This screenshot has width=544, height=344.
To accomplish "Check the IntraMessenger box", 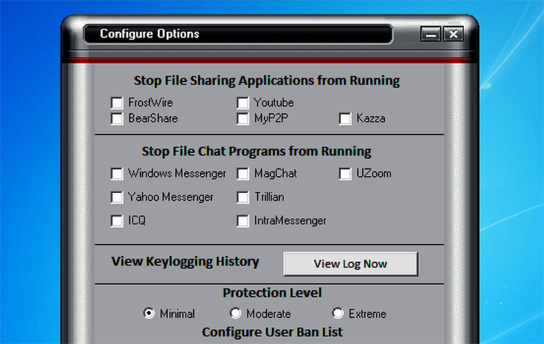I will pos(243,221).
